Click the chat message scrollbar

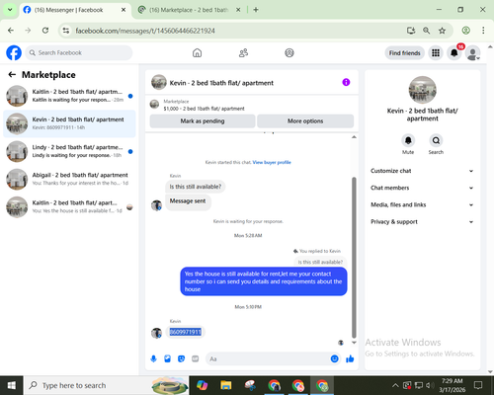pyautogui.click(x=354, y=258)
